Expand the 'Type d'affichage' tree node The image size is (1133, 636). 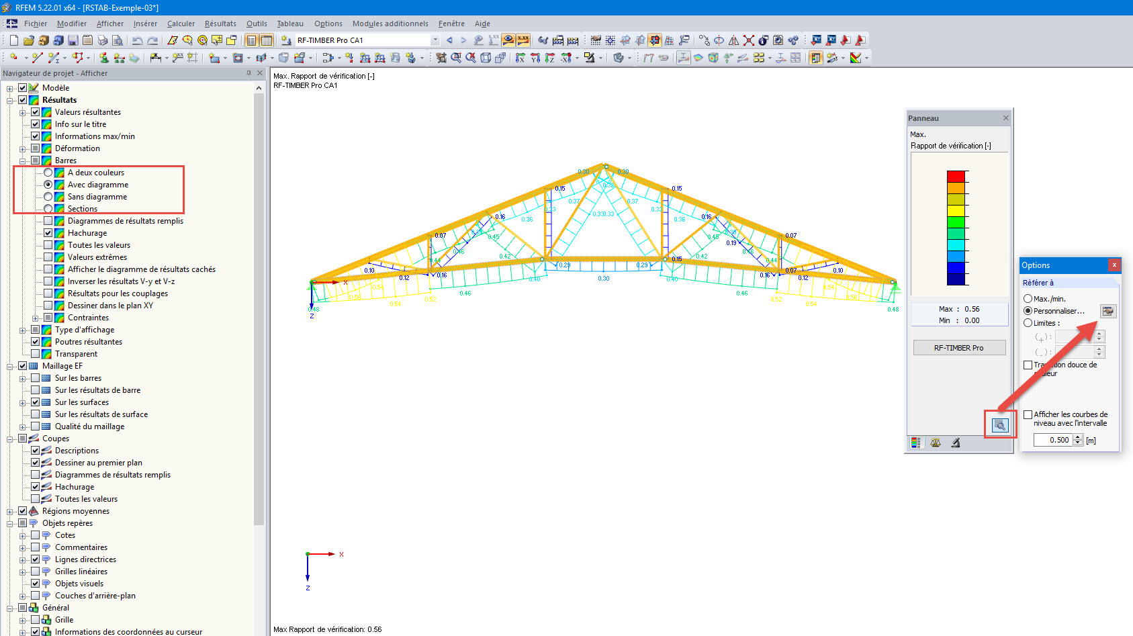coord(23,330)
